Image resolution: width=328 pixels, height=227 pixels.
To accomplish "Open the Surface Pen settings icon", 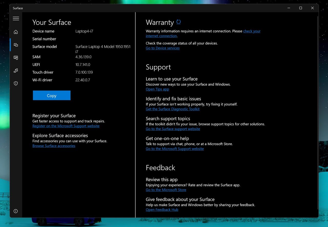I will (x=16, y=71).
